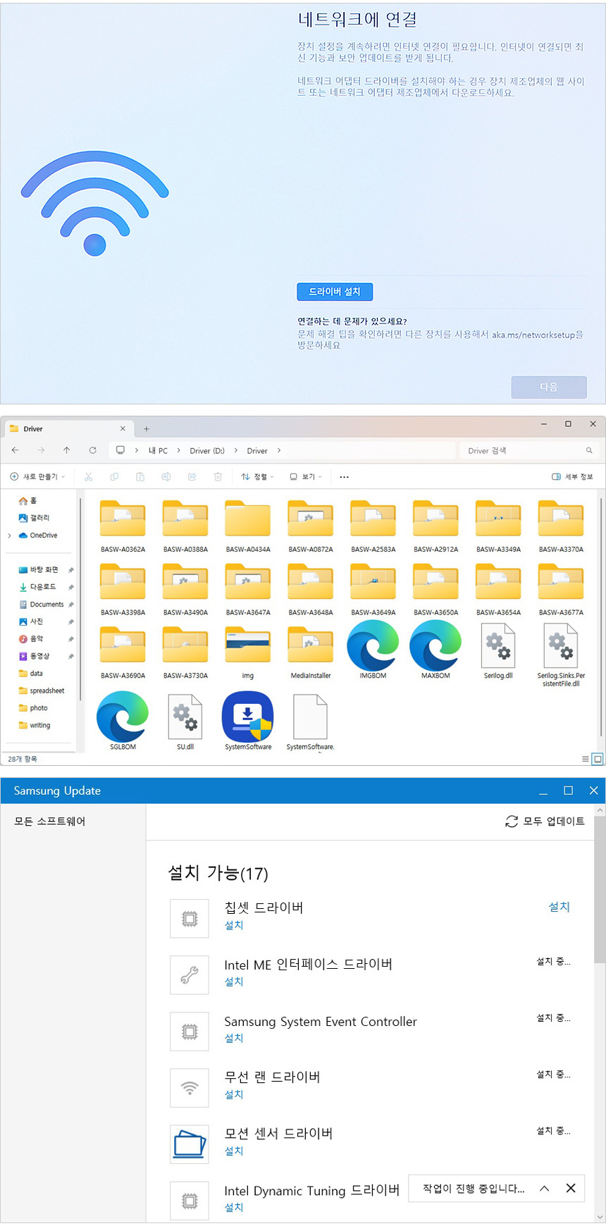Image resolution: width=606 pixels, height=1226 pixels.
Task: Open the IMGBOM Edge file
Action: click(373, 645)
